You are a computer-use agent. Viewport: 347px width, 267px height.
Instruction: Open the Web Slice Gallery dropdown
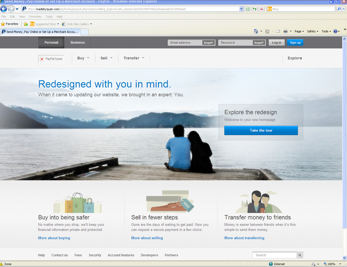point(77,24)
